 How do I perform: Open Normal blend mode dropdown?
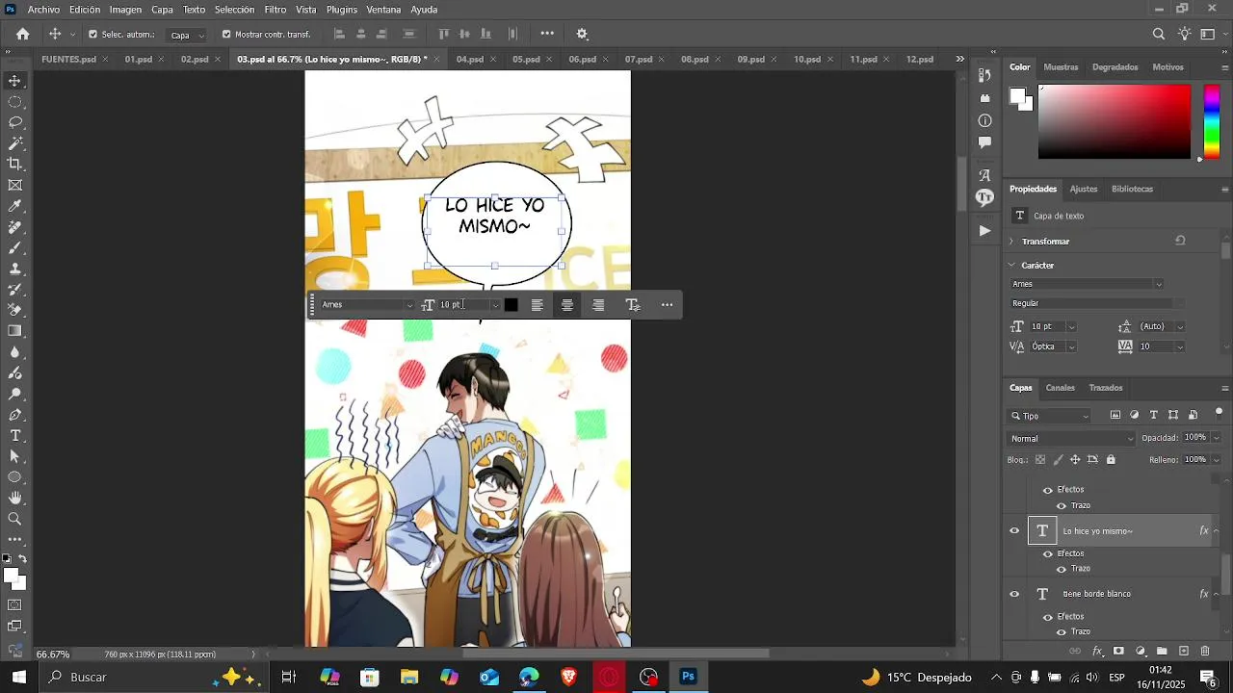click(x=1072, y=438)
